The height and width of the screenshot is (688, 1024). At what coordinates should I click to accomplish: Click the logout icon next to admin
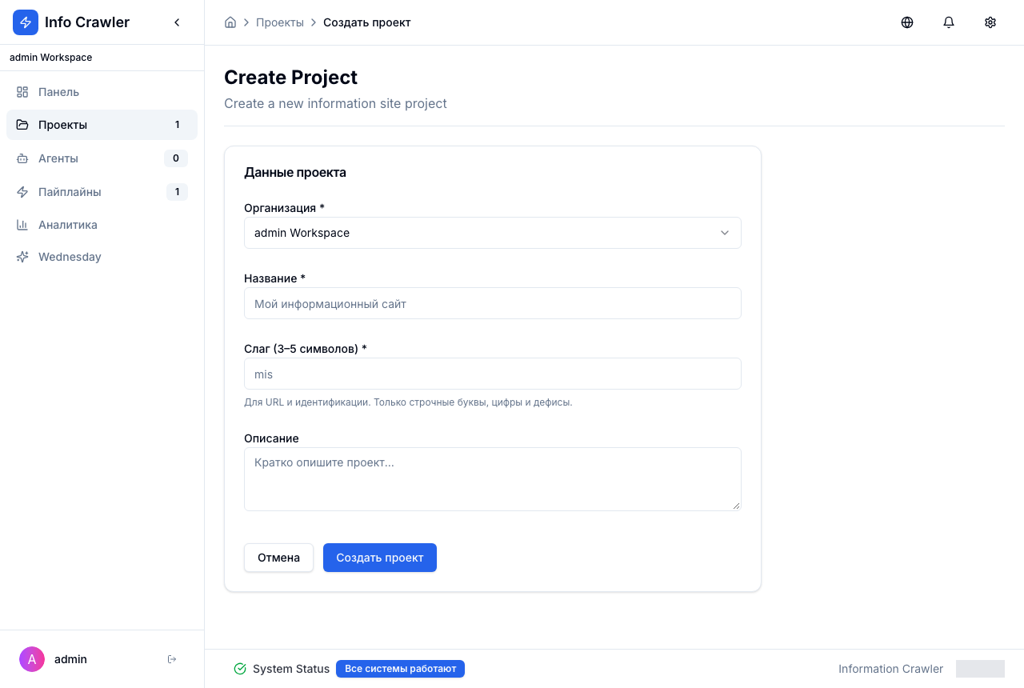pos(172,659)
